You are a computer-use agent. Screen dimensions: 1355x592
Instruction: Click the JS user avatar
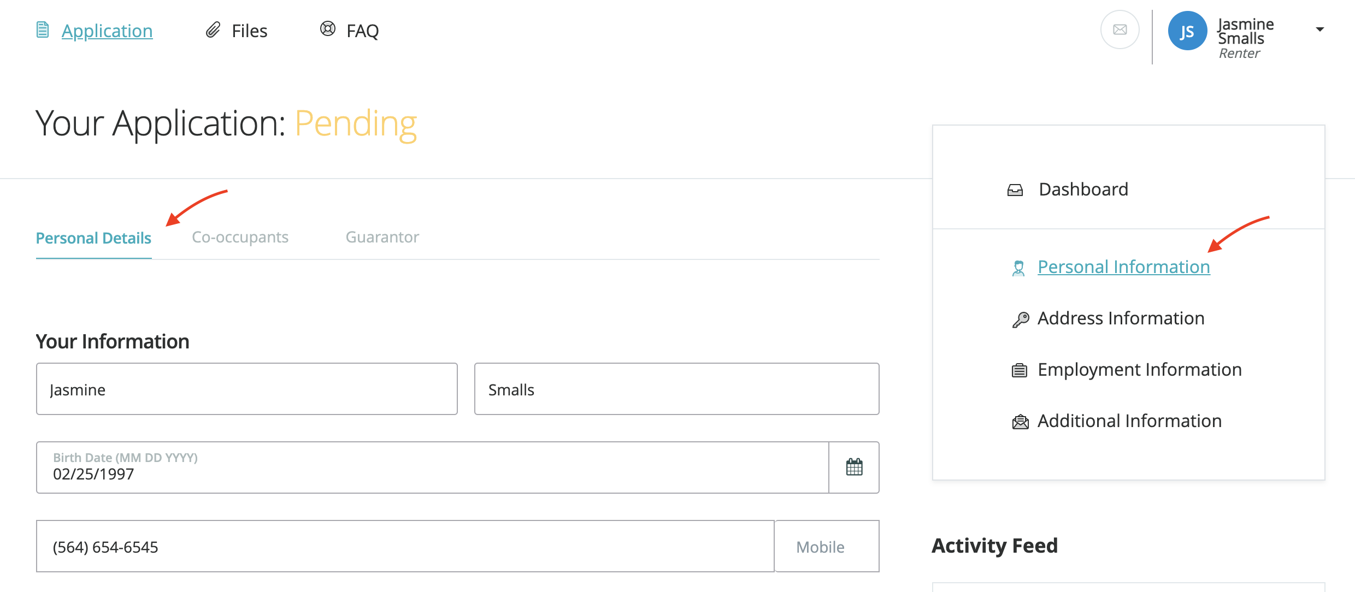tap(1187, 31)
